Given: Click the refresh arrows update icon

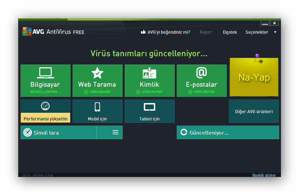Looking at the screenshot, I should [x=184, y=132].
